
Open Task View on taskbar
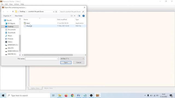click(53, 96)
